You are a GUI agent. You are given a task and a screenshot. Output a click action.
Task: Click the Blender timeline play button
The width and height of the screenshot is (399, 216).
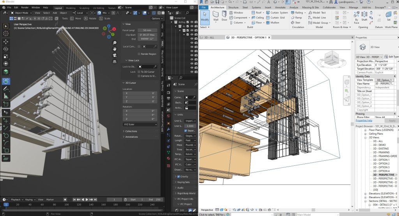(87, 200)
